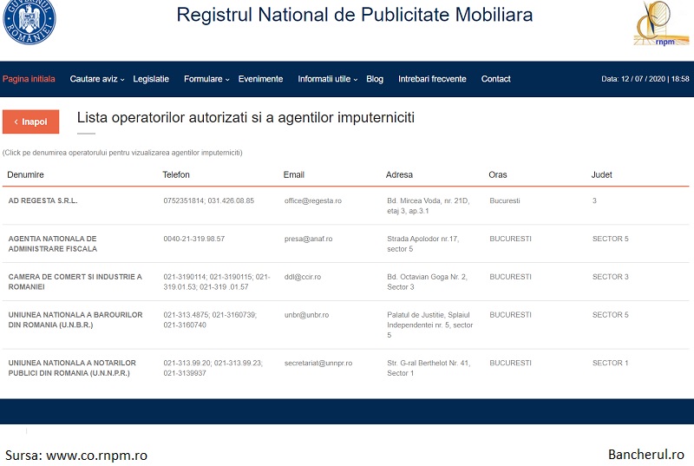
Task: Click AD REGESTA phone 0752351814 cell
Action: coord(209,200)
